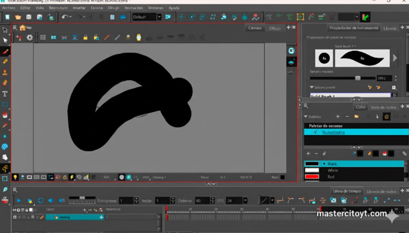The height and width of the screenshot is (233, 409).
Task: Activate the Text tool
Action: point(5,94)
